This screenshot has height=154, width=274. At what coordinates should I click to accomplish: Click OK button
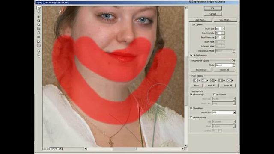[213, 8]
